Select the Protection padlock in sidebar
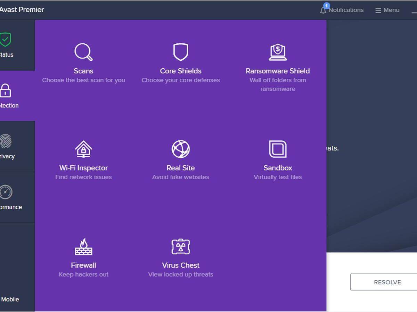 point(6,91)
